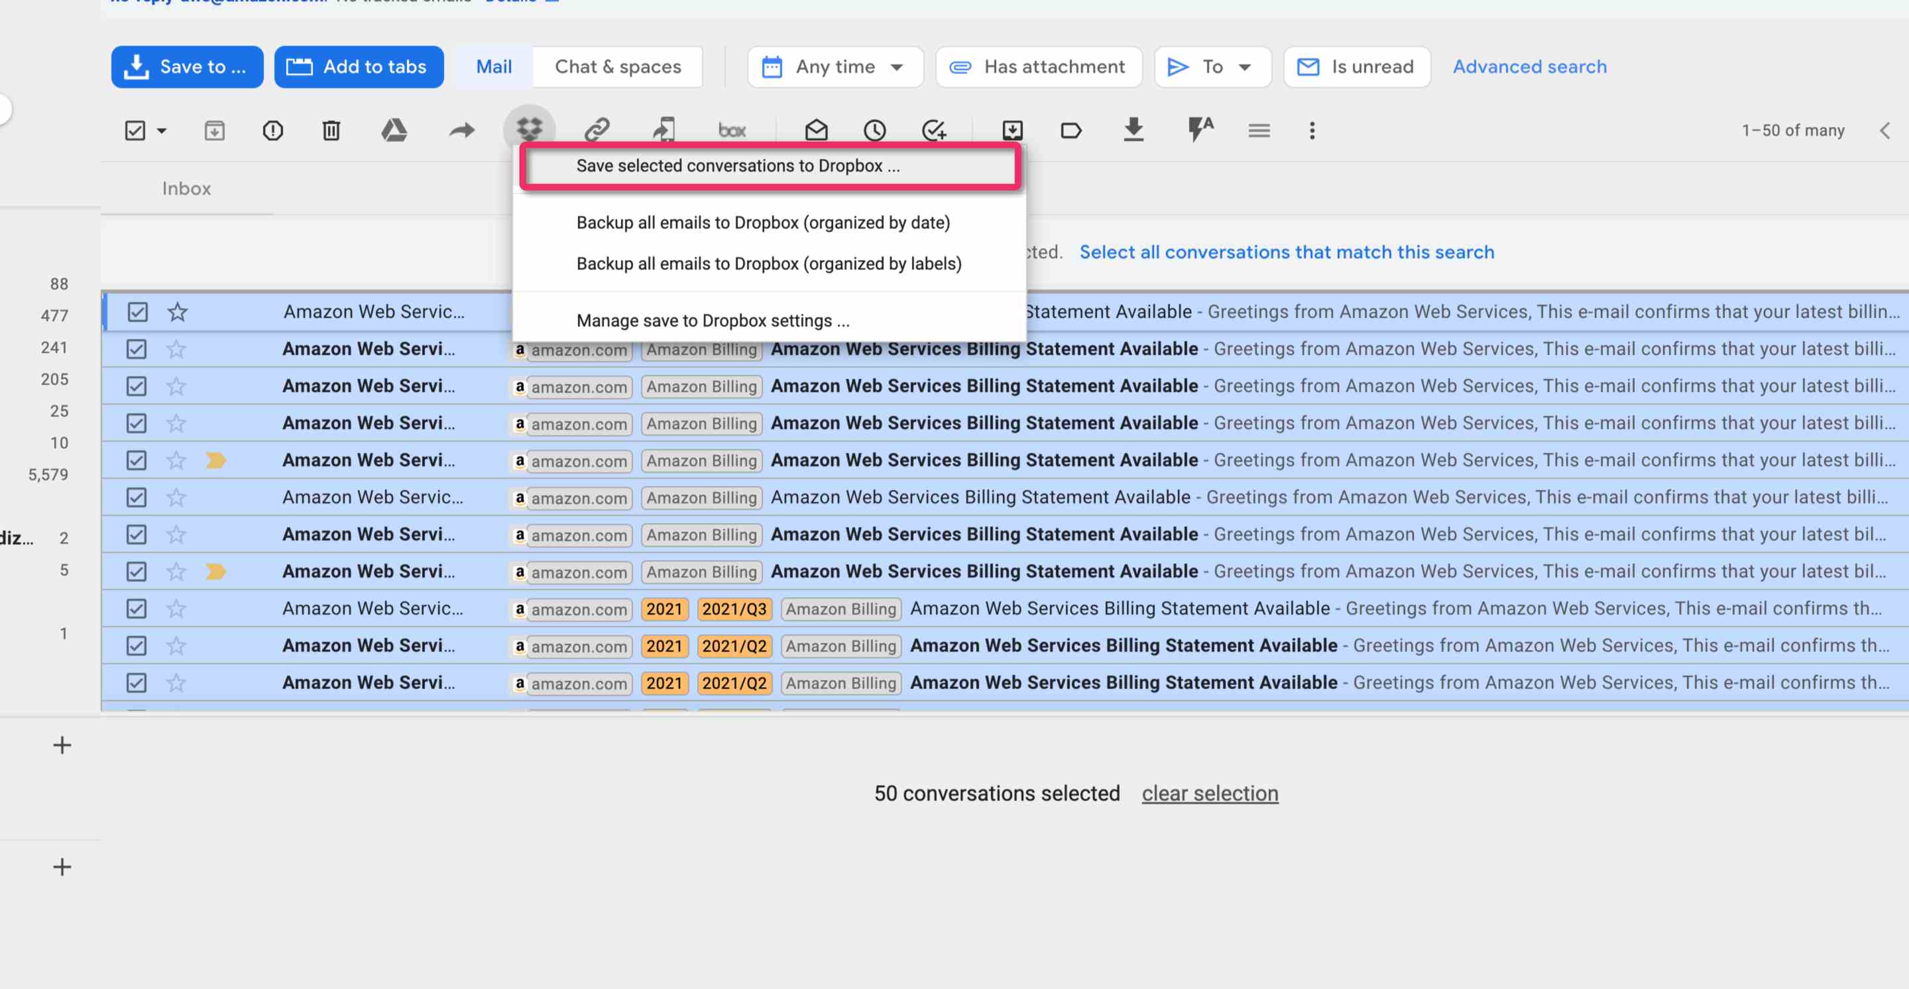Click the Box save icon

[x=732, y=130]
